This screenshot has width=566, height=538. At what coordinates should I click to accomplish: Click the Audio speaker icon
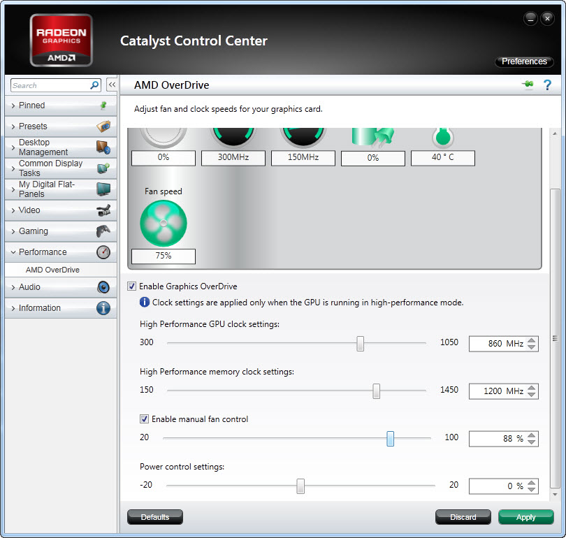click(x=103, y=287)
